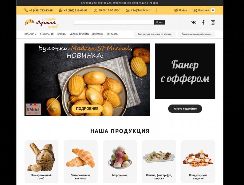
Task: Expand the Каталог dropdown menu
Action: click(x=30, y=34)
